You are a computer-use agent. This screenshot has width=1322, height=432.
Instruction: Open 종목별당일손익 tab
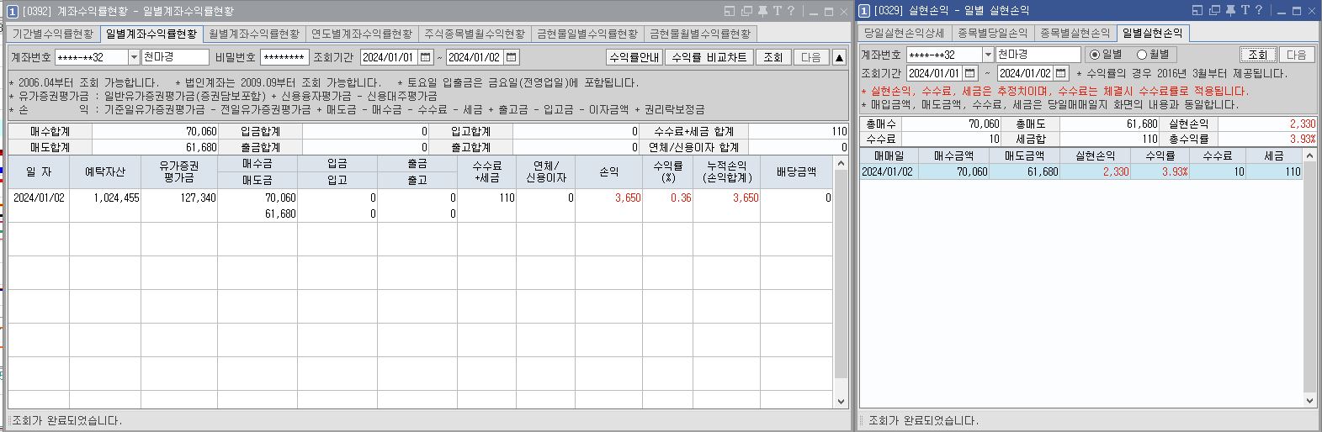coord(993,33)
